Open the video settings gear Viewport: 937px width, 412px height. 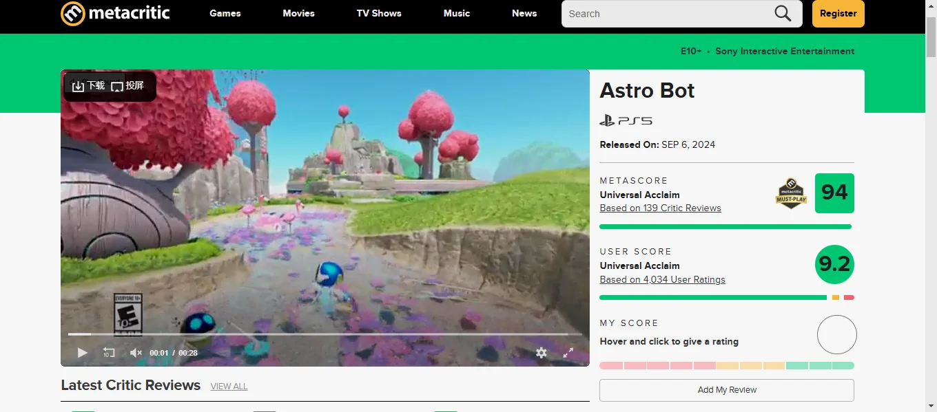pos(542,353)
